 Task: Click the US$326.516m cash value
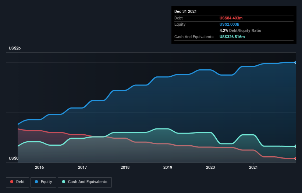coord(232,37)
